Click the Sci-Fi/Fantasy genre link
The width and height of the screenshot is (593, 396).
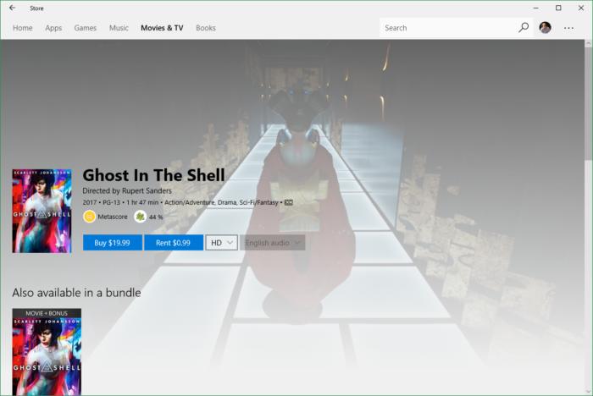click(258, 202)
